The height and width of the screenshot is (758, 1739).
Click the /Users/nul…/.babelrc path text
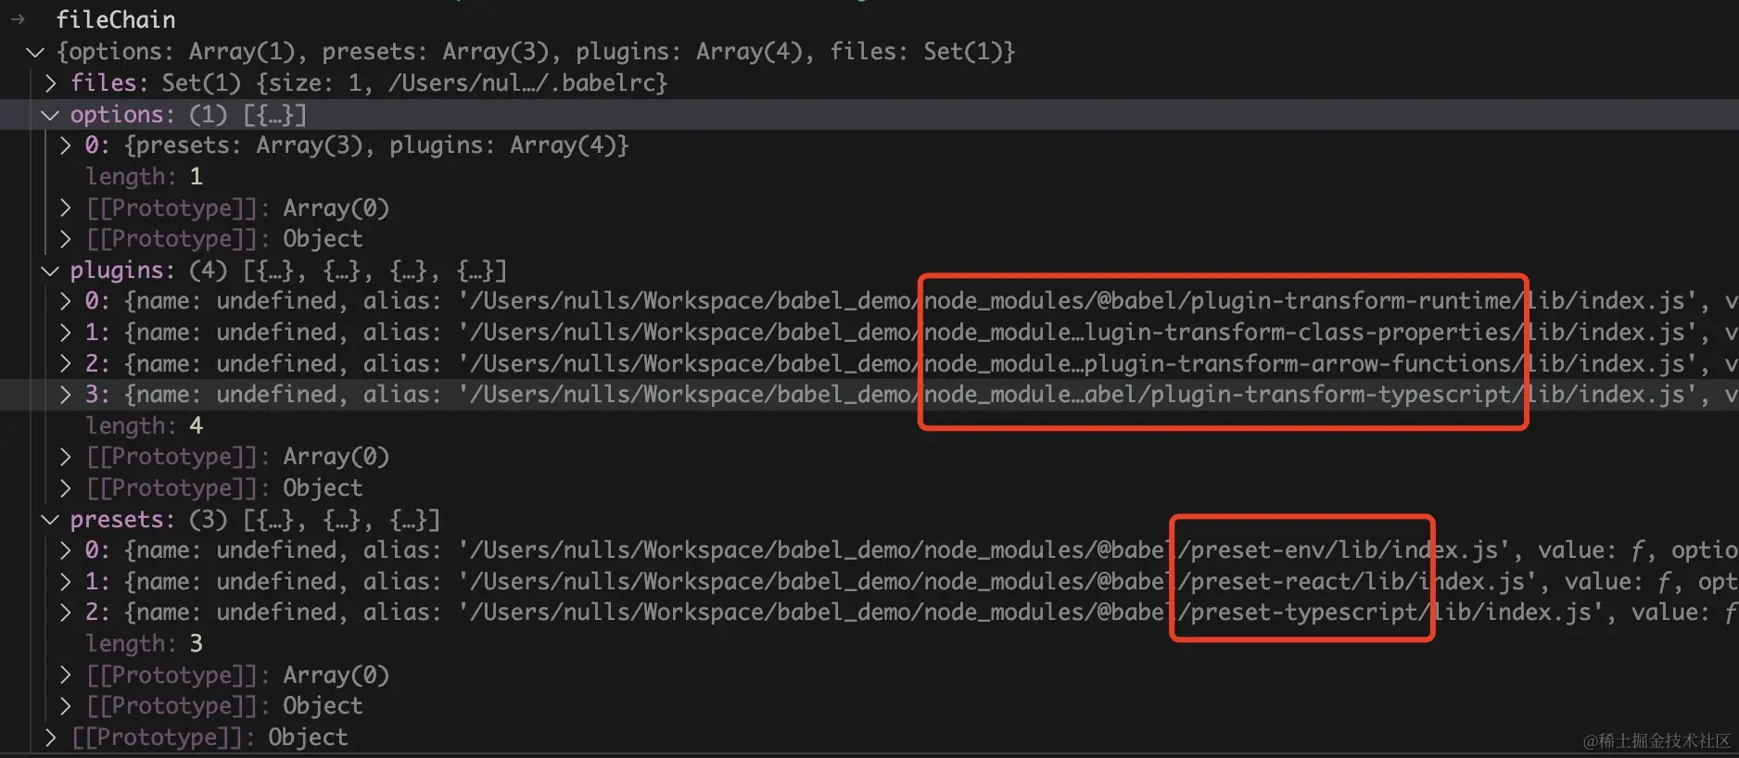(523, 83)
